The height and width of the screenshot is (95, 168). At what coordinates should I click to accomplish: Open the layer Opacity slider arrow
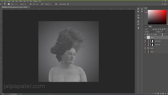coord(164,32)
